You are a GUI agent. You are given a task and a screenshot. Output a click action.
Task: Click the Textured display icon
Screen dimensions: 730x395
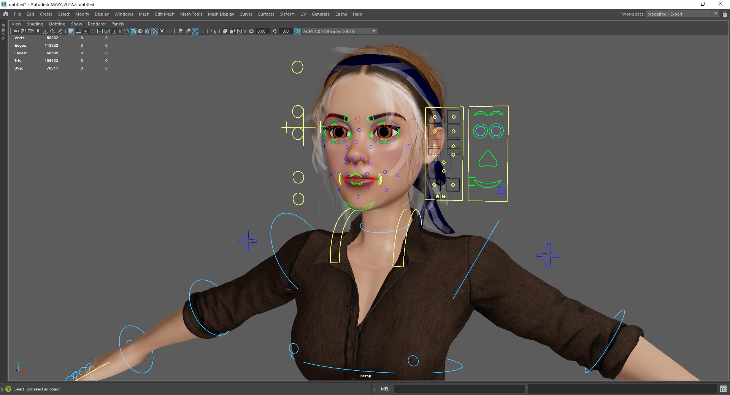pyautogui.click(x=155, y=31)
